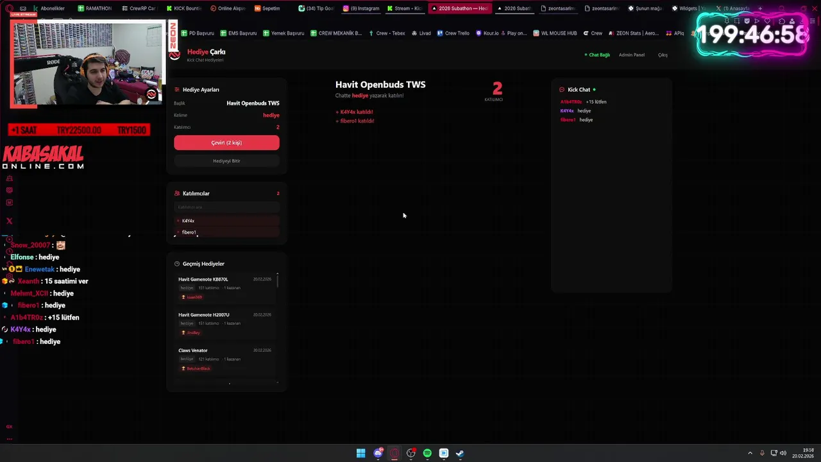Show hidden system tray icons

[750, 453]
